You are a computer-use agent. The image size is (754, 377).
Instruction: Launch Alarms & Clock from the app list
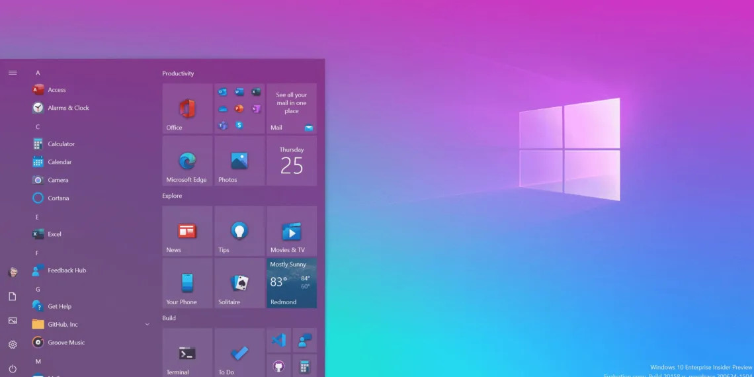(91, 108)
